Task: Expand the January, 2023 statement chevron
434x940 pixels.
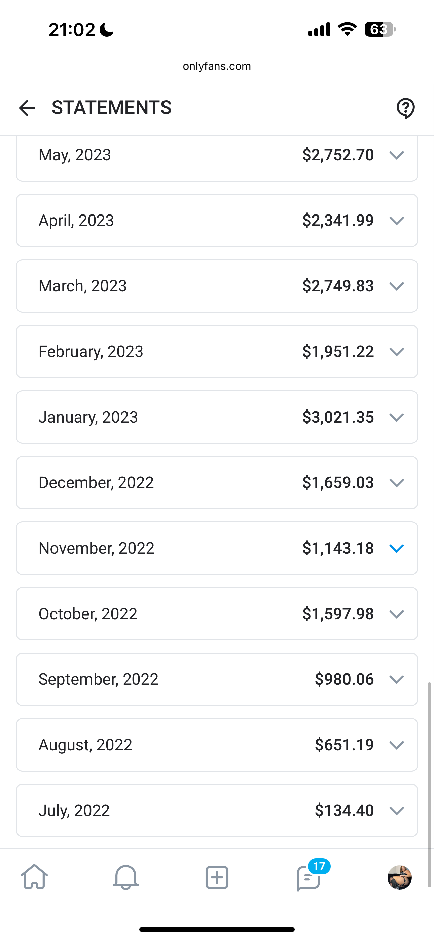Action: tap(396, 417)
